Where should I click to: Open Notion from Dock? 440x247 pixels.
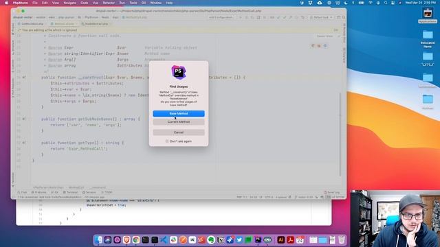221,239
